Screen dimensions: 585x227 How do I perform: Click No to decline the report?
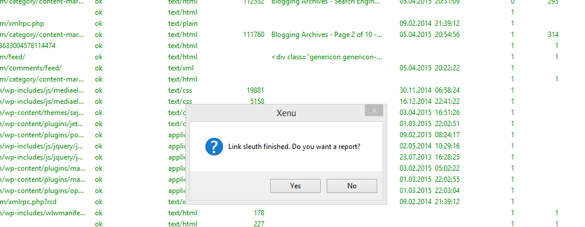(352, 186)
